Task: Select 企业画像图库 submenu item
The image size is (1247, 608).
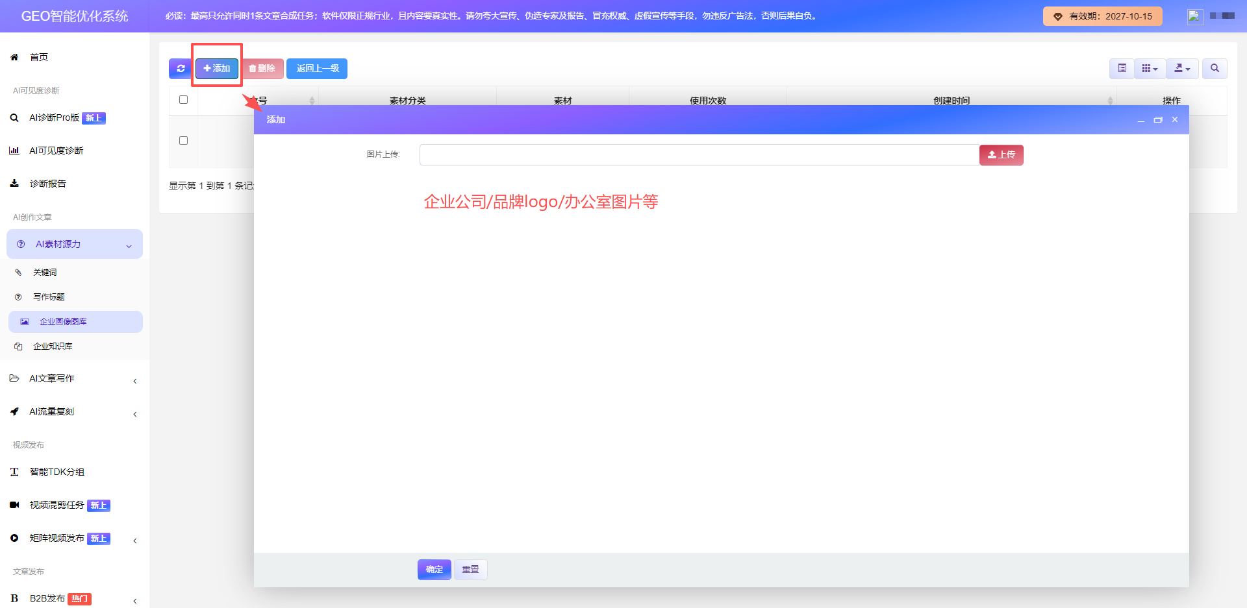Action: 75,322
